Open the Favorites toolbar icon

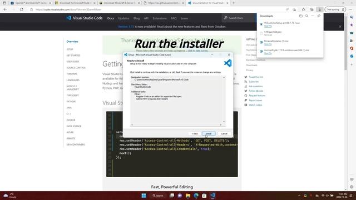click(303, 9)
